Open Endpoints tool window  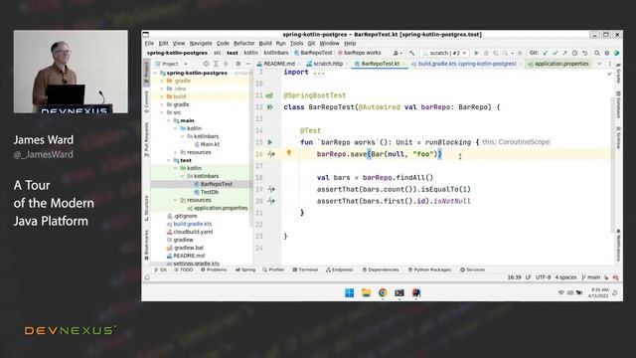[340, 269]
